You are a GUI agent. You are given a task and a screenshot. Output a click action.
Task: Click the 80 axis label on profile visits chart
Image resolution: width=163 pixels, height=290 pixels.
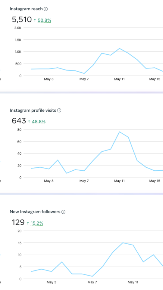pyautogui.click(x=20, y=129)
